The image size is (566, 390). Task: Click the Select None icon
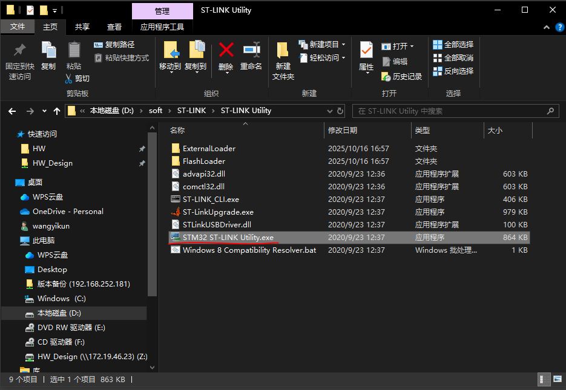[437, 57]
